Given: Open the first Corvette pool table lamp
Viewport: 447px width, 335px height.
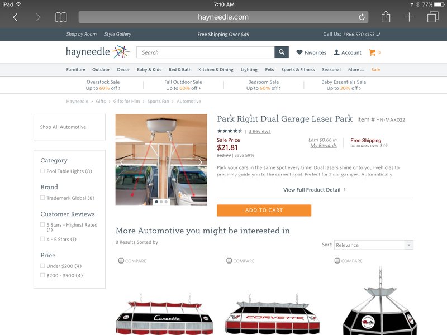Looking at the screenshot, I should click(165, 313).
